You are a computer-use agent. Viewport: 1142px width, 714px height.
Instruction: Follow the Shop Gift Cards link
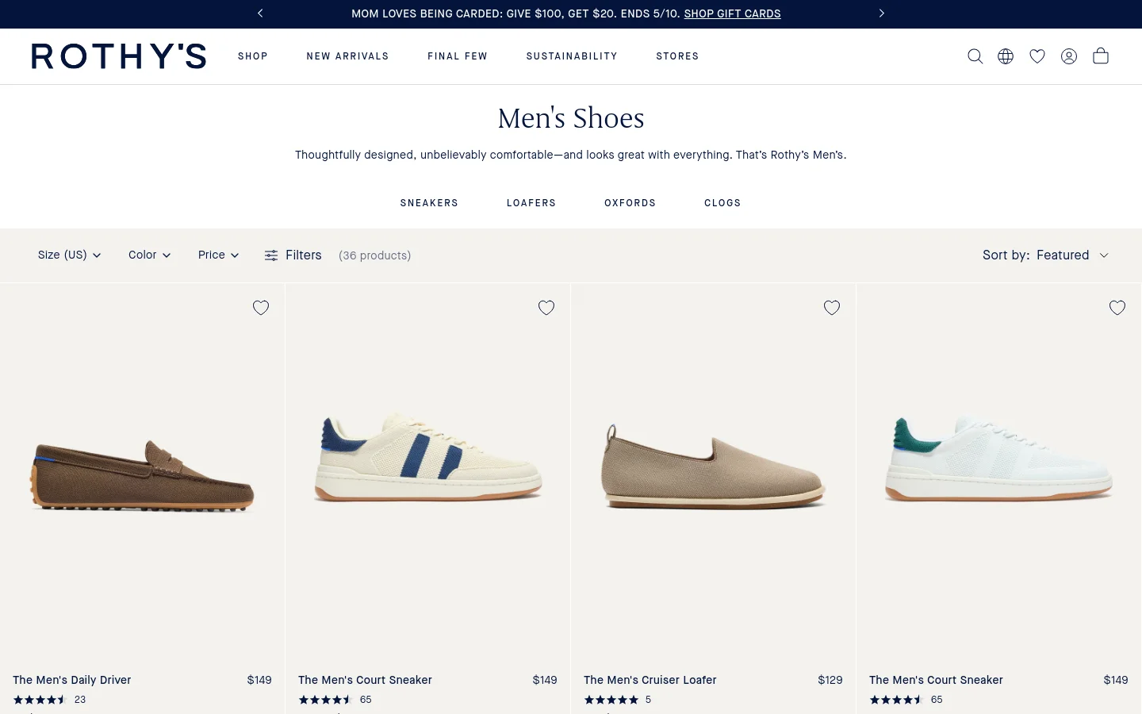coord(732,13)
